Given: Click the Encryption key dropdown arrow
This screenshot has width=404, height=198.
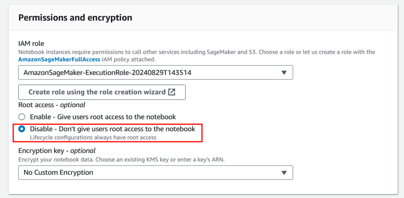Looking at the screenshot, I should click(284, 172).
